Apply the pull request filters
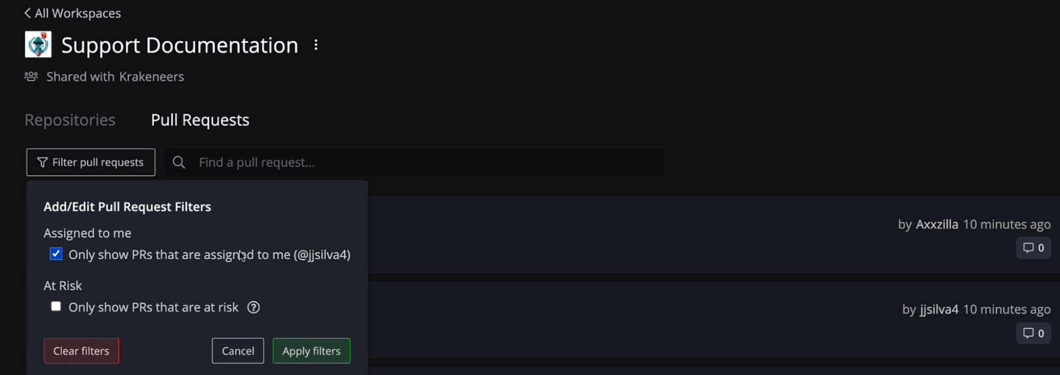This screenshot has height=375, width=1060. (311, 351)
